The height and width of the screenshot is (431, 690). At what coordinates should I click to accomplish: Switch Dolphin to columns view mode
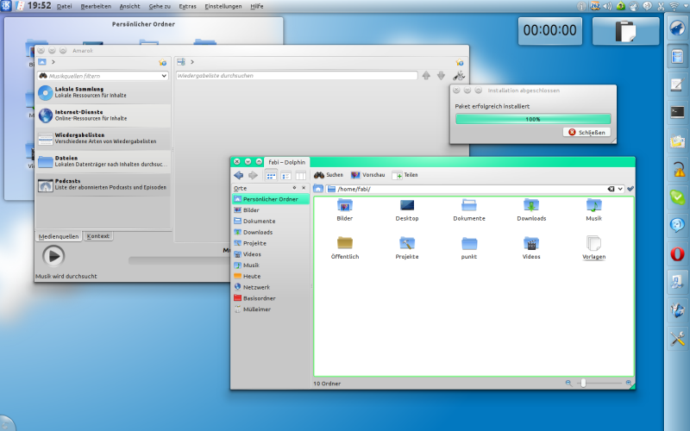tap(300, 176)
